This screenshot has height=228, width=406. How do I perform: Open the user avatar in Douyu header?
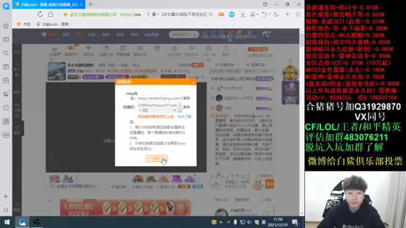pos(265,34)
